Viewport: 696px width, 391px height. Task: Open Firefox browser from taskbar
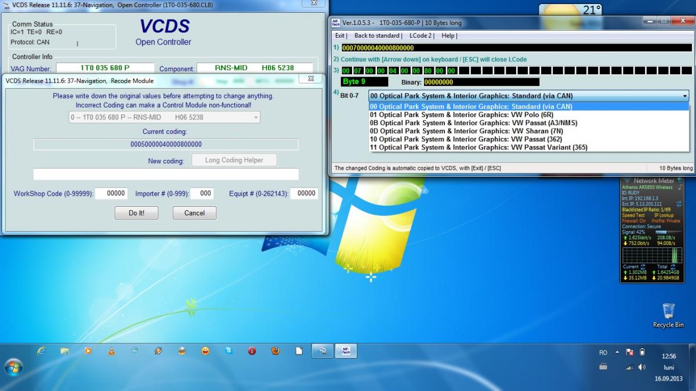click(275, 351)
